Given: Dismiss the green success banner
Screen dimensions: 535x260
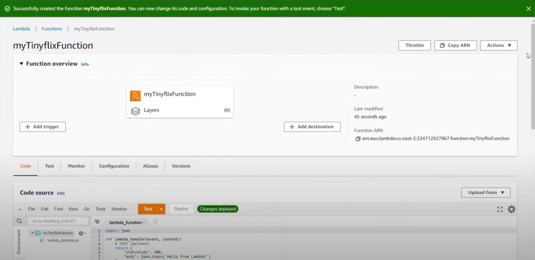Looking at the screenshot, I should 528,9.
